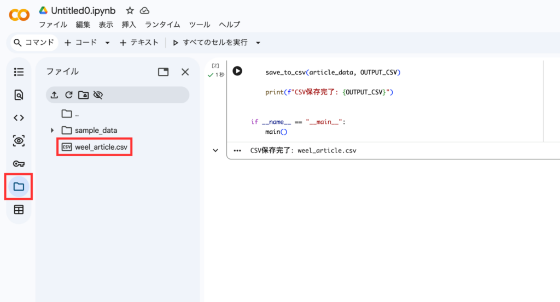Toggle the files folder sidebar icon
The height and width of the screenshot is (302, 560).
point(19,186)
